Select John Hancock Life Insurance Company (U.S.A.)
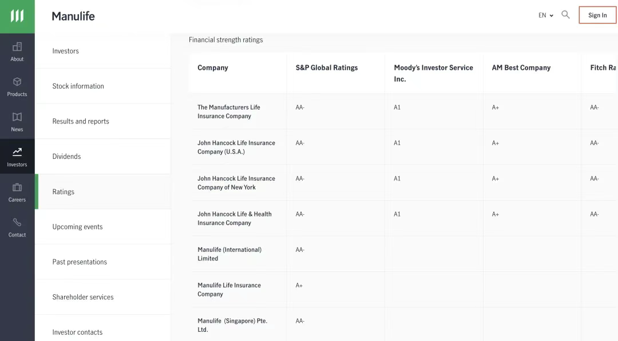Screen dimensions: 618x341 236,147
